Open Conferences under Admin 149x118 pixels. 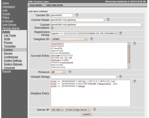[11, 57]
